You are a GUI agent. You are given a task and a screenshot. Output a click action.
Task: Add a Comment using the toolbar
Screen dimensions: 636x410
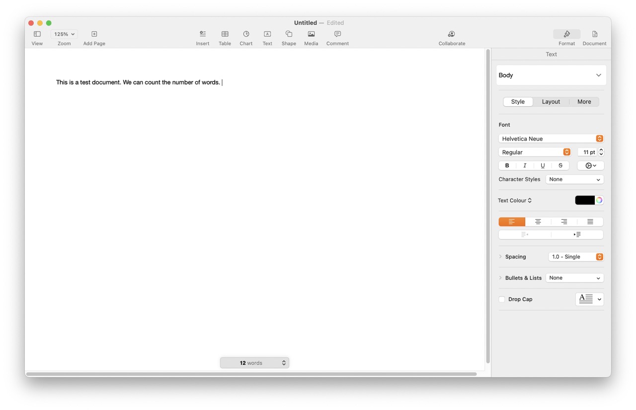point(337,38)
